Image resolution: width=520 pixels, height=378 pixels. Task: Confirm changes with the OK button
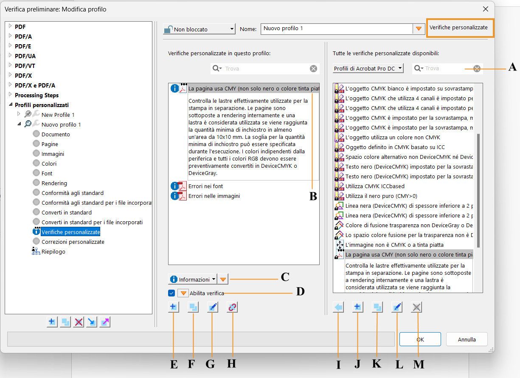(x=419, y=339)
